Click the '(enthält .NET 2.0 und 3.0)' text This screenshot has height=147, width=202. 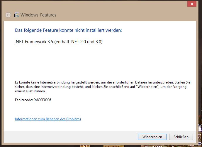[x=78, y=42]
